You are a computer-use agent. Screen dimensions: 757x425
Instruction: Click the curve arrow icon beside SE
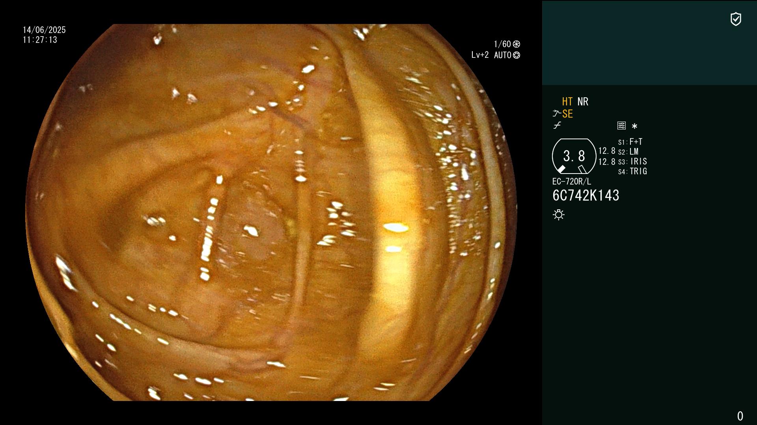(557, 114)
